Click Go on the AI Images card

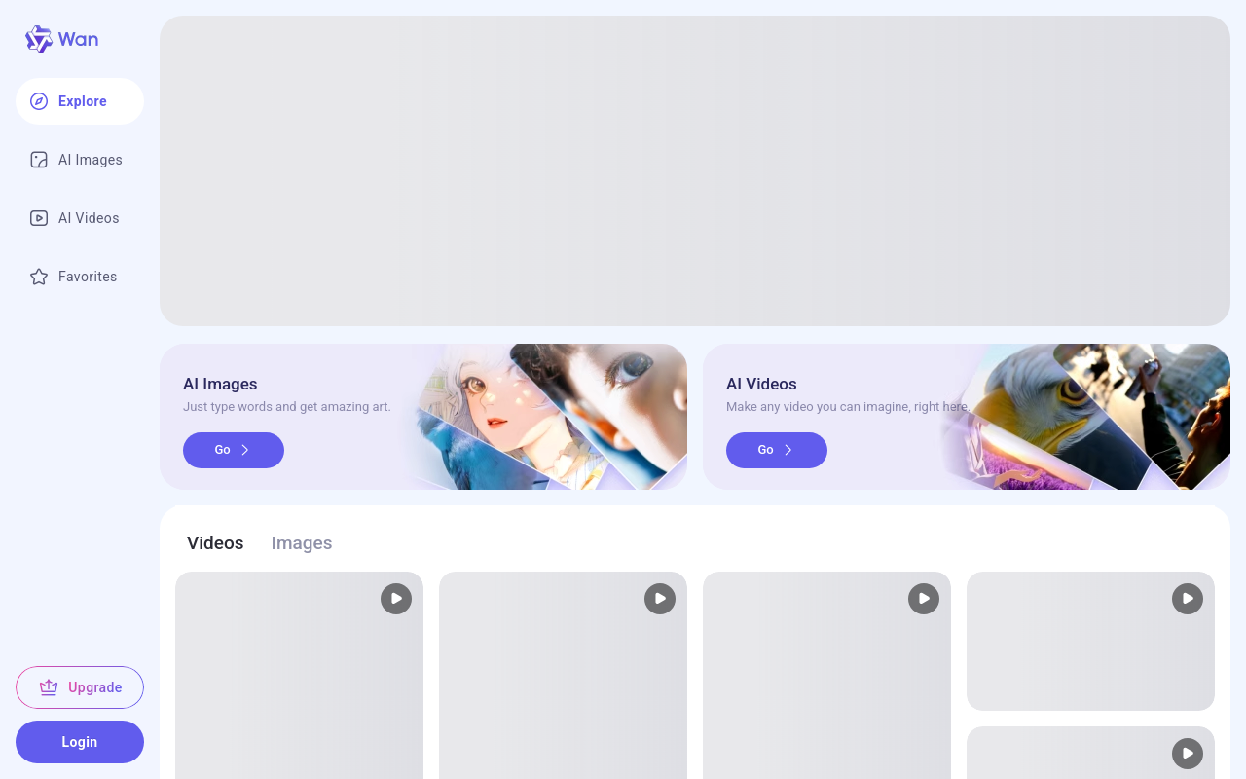coord(234,450)
